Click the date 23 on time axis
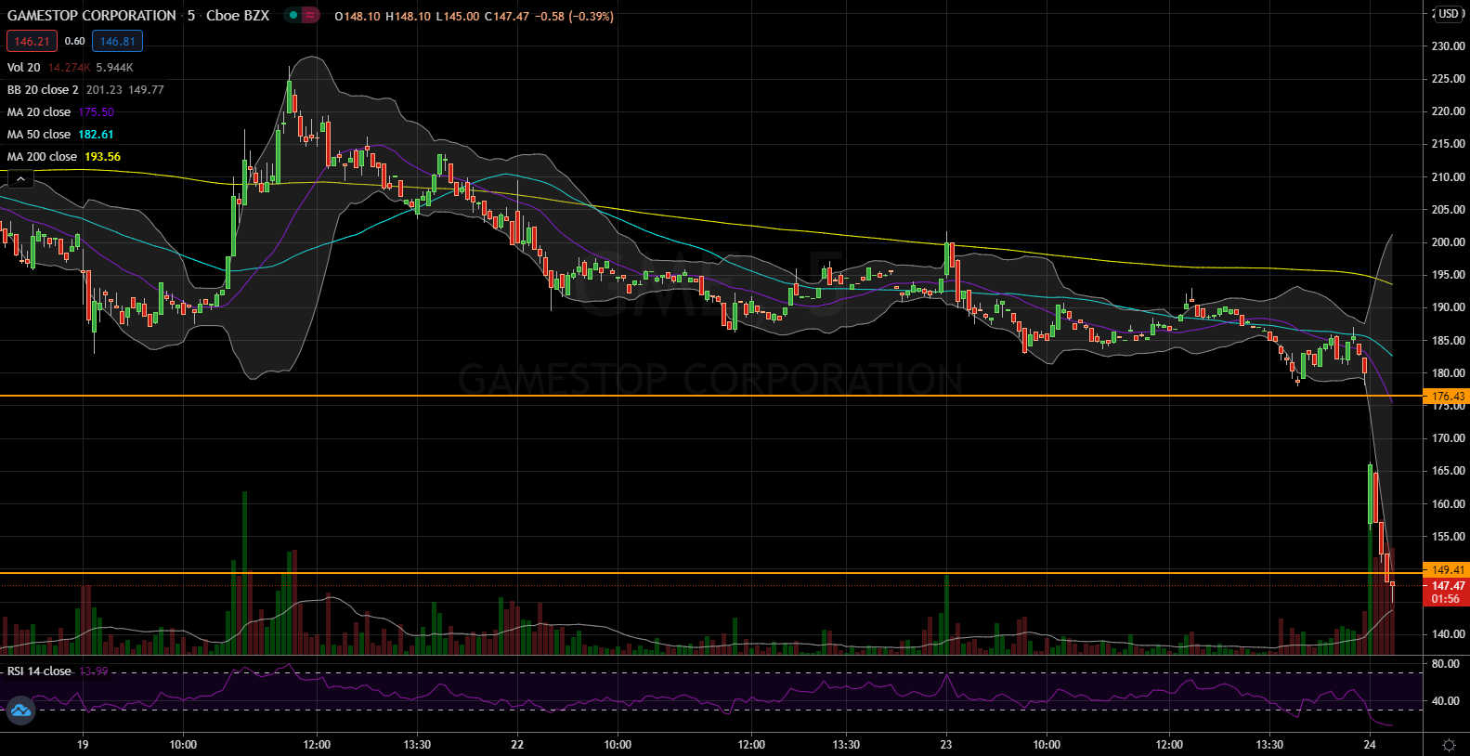The height and width of the screenshot is (756, 1470). click(945, 745)
